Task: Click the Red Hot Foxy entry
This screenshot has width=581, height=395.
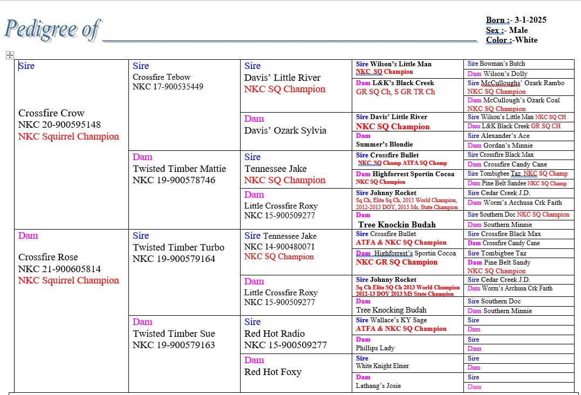Action: [272, 372]
